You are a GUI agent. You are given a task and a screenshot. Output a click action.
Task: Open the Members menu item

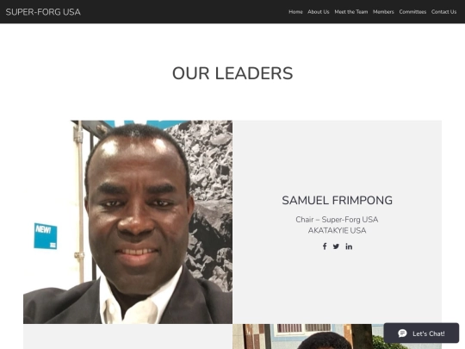point(383,12)
